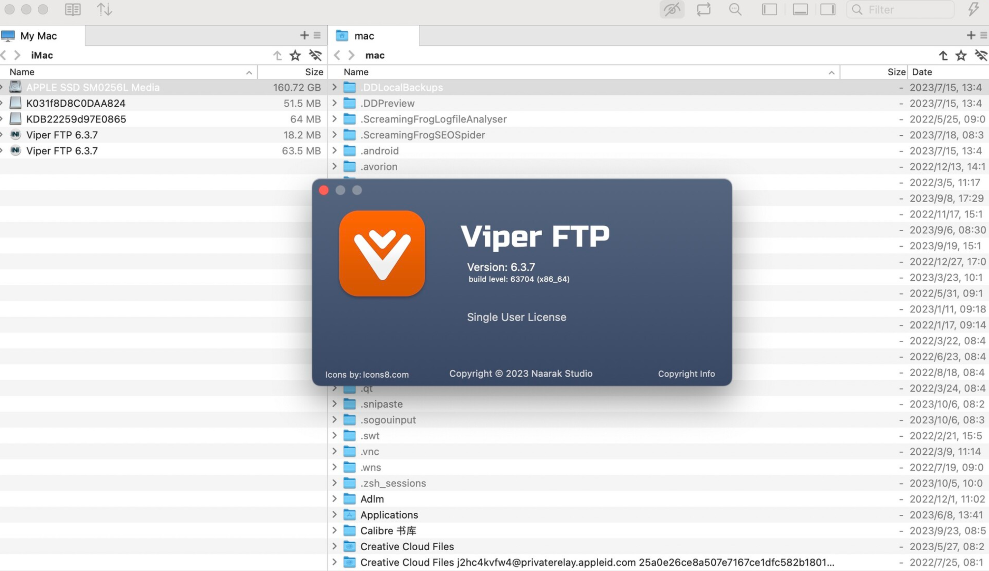Toggle the left sidebar panel

click(769, 9)
